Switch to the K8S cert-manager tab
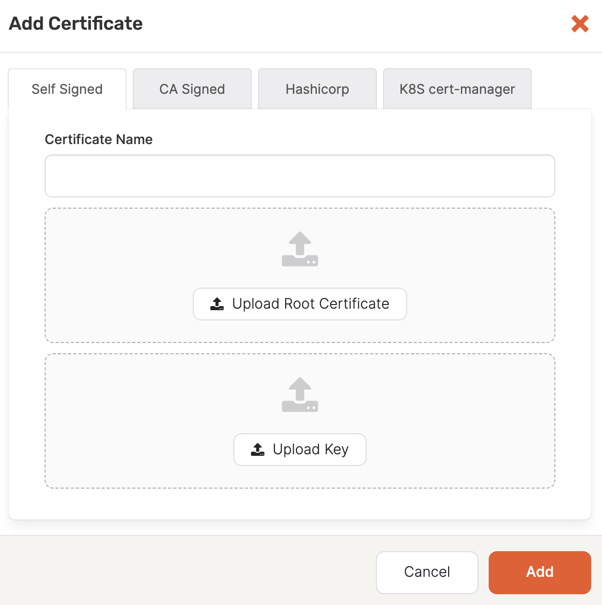 point(457,89)
